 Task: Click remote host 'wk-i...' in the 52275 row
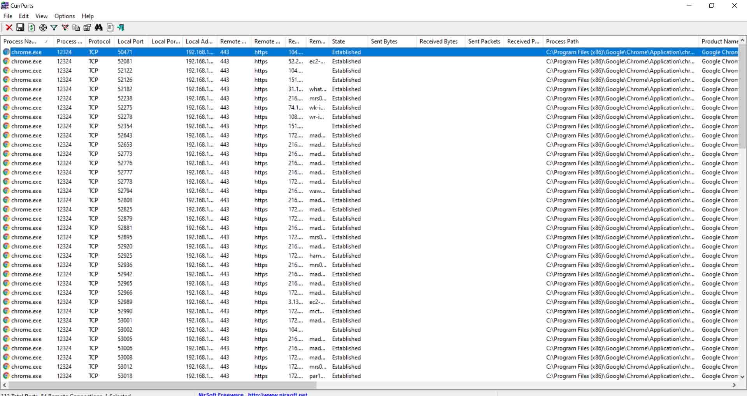(317, 107)
